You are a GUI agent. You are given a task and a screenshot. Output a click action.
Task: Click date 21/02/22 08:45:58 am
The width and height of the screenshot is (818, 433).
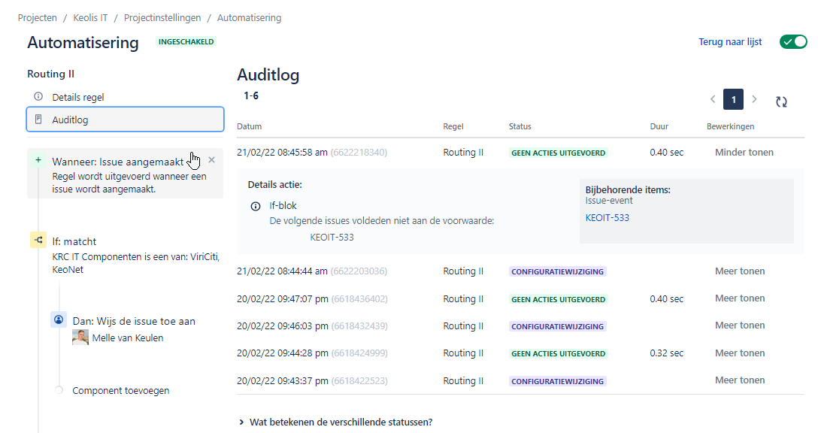pos(282,153)
